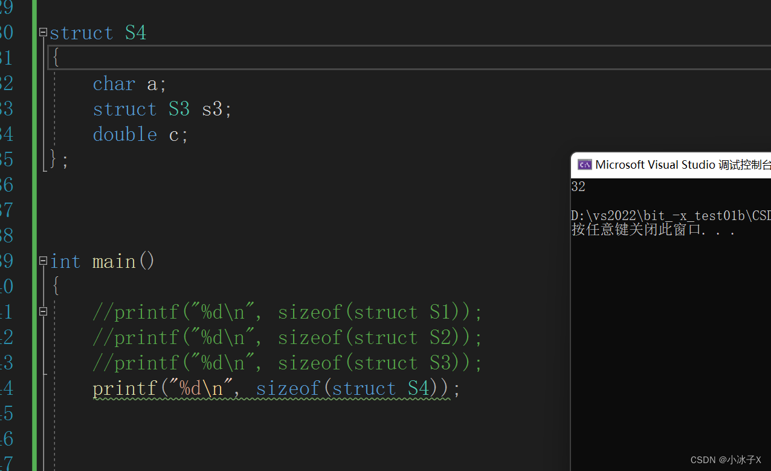Click the opening brace under struct S4
Image resolution: width=771 pixels, height=471 pixels.
(x=56, y=57)
